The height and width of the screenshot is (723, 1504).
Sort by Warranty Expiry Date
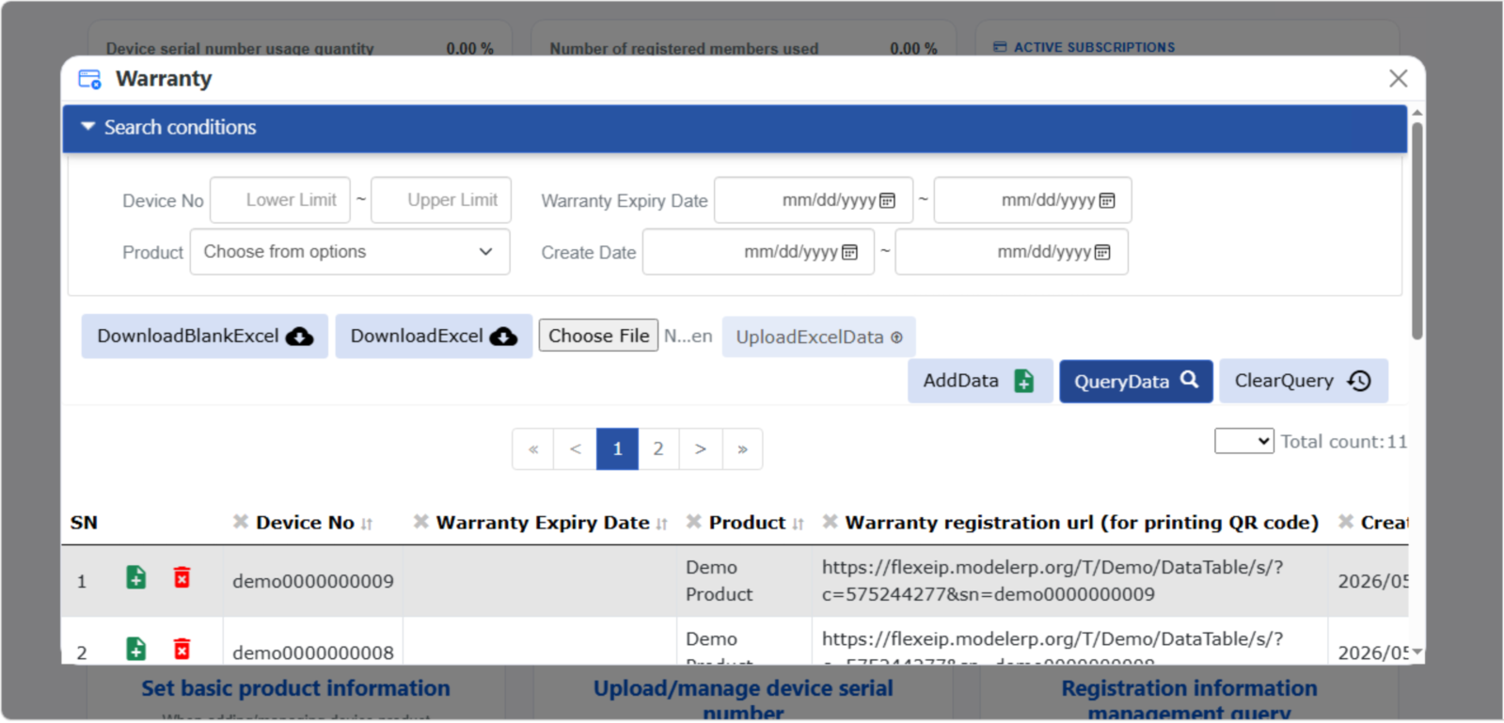coord(662,524)
